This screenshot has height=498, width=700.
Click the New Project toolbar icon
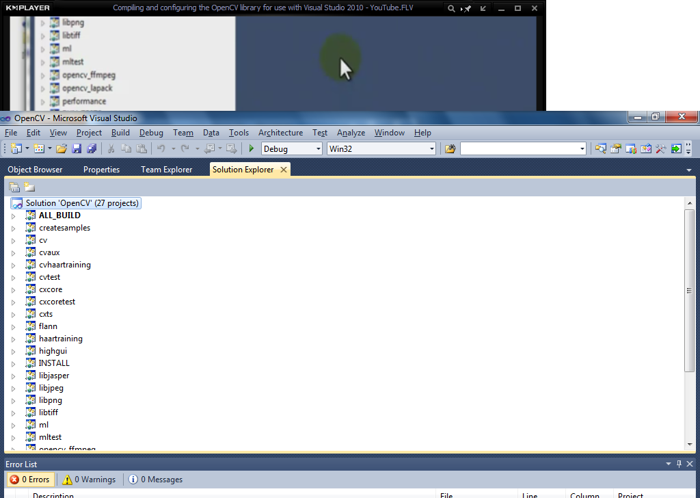pyautogui.click(x=16, y=148)
